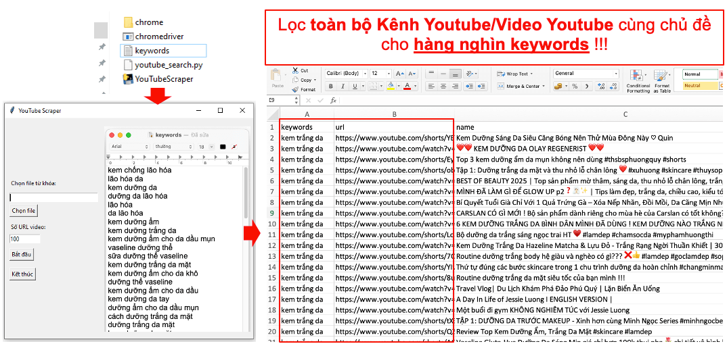Select the keywords file in explorer
Screen dimensions: 727x346
[163, 51]
